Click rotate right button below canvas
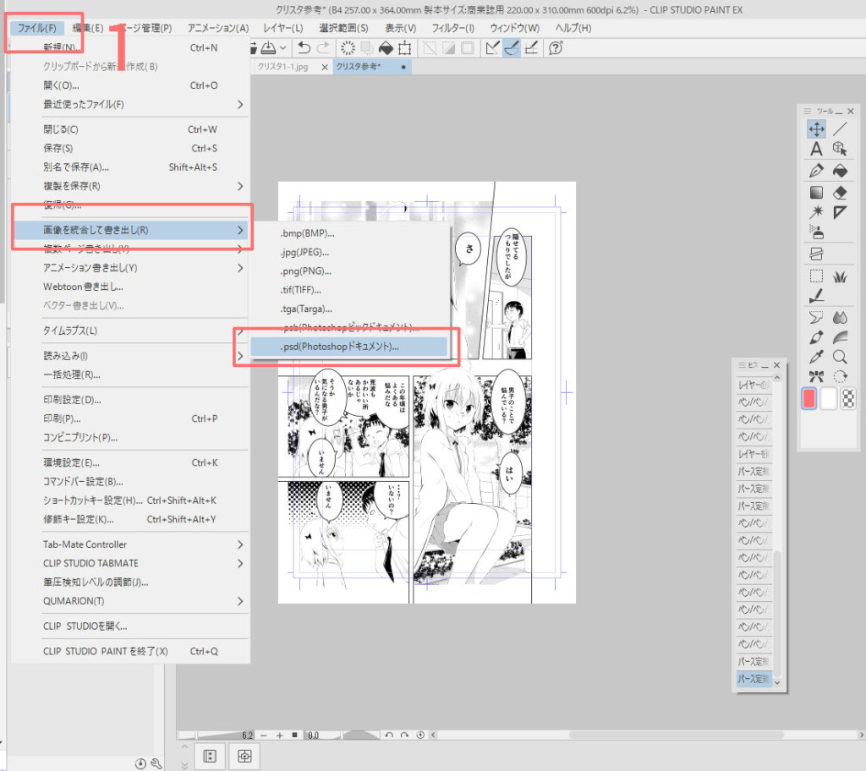This screenshot has height=771, width=866. (x=405, y=735)
